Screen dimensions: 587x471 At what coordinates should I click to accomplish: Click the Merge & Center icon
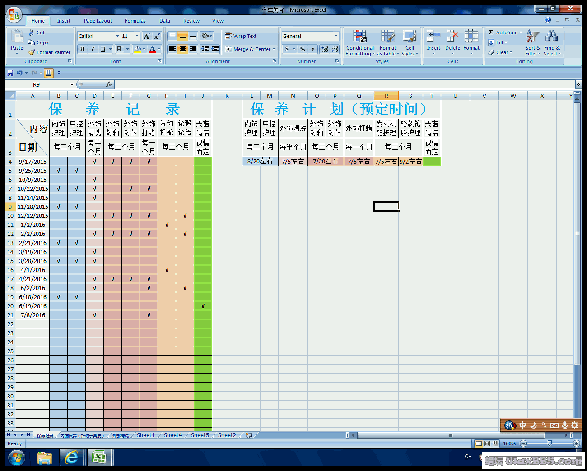[x=228, y=49]
